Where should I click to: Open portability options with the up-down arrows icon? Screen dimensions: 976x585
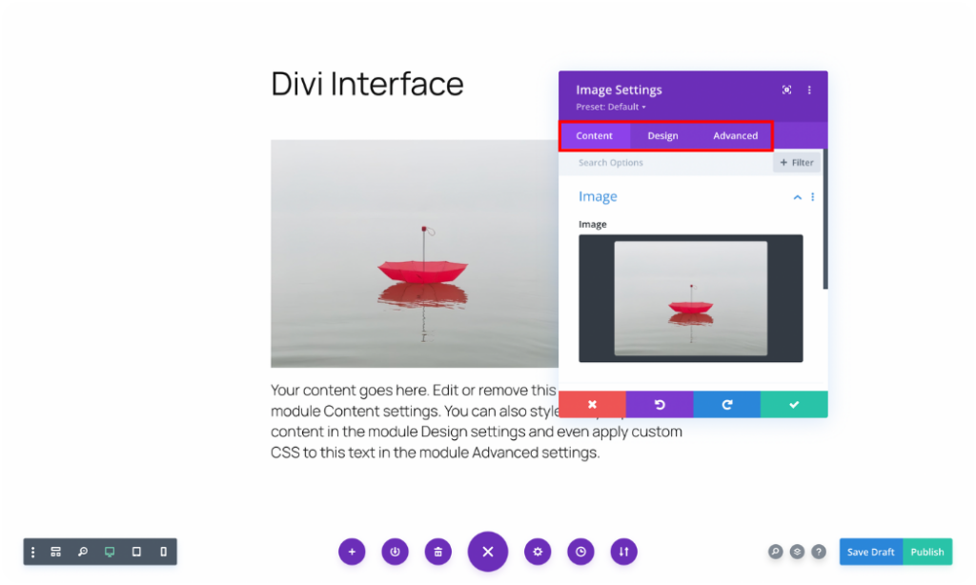(x=622, y=552)
